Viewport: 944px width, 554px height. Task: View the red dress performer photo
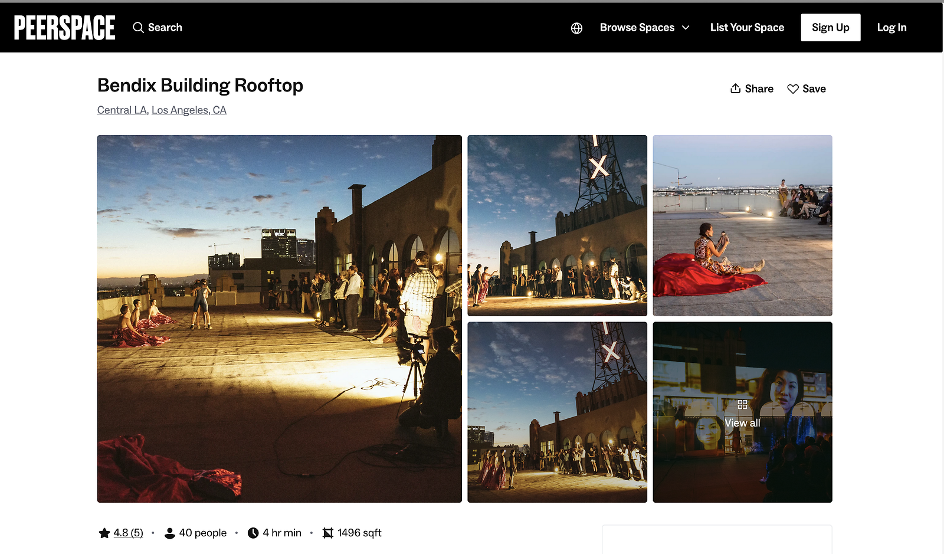tap(742, 225)
